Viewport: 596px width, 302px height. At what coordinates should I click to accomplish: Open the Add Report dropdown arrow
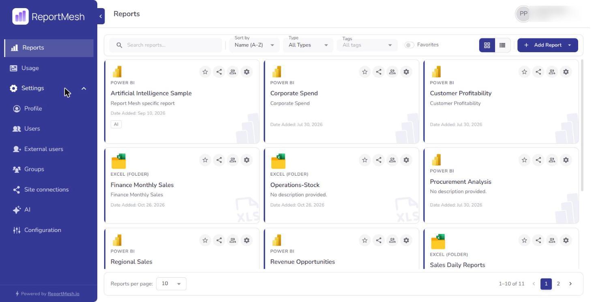[x=570, y=45]
